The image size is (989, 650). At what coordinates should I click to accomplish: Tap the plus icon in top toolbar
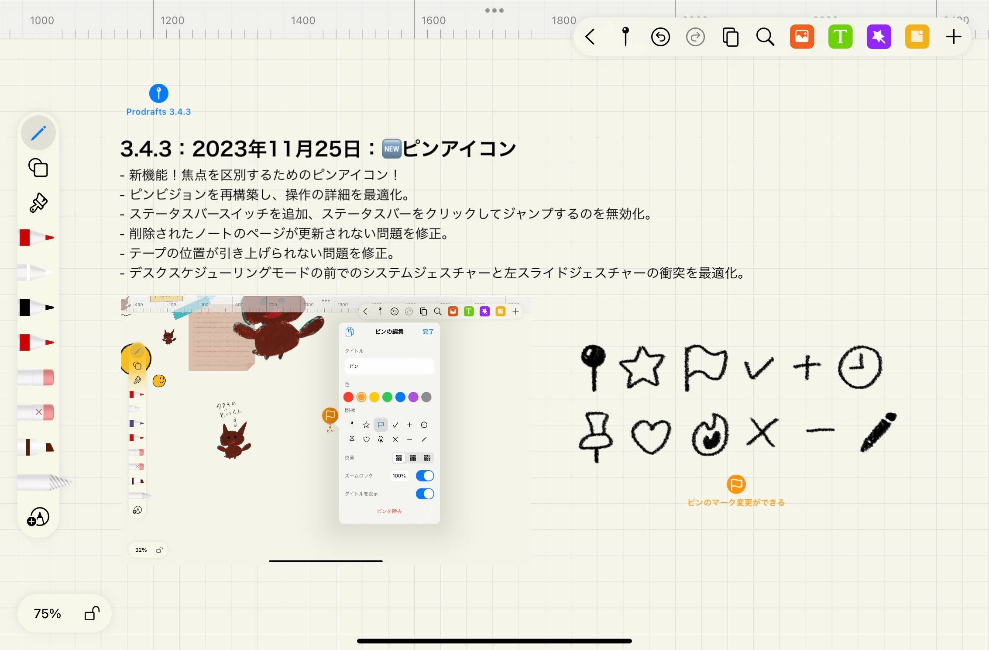pyautogui.click(x=954, y=37)
